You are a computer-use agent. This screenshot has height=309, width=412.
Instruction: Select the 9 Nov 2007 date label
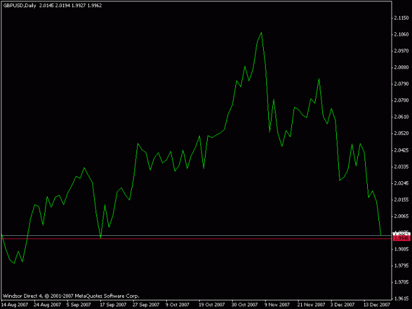coord(277,305)
